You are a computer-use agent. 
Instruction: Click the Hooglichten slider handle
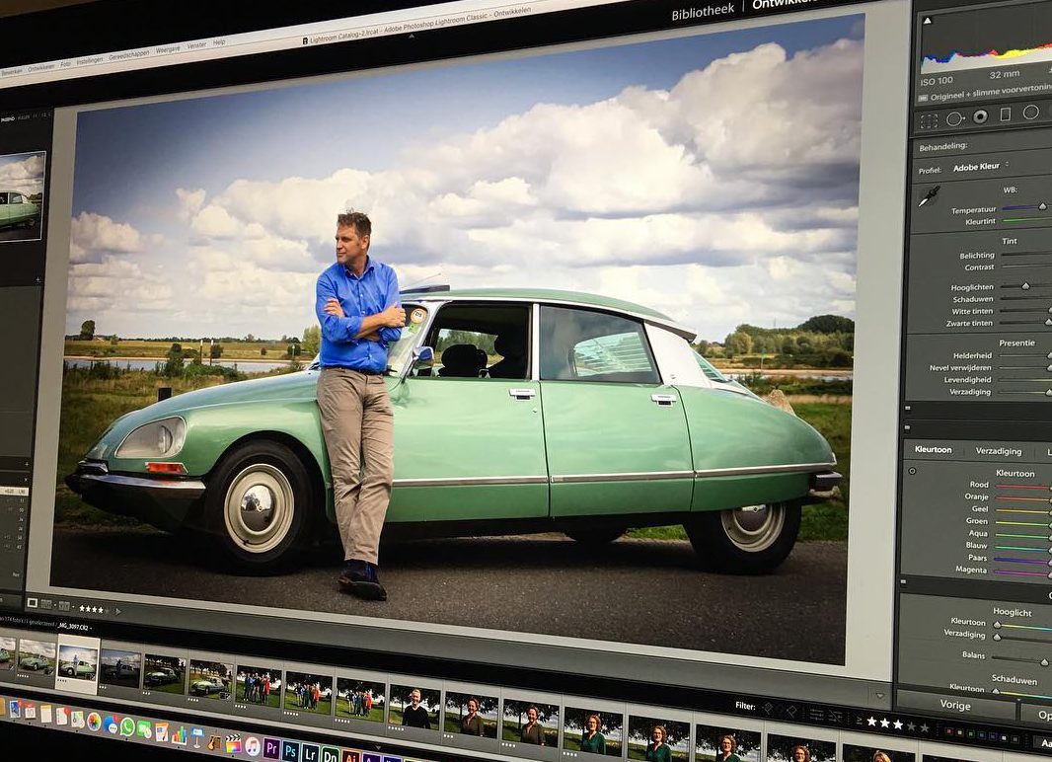pyautogui.click(x=1025, y=286)
